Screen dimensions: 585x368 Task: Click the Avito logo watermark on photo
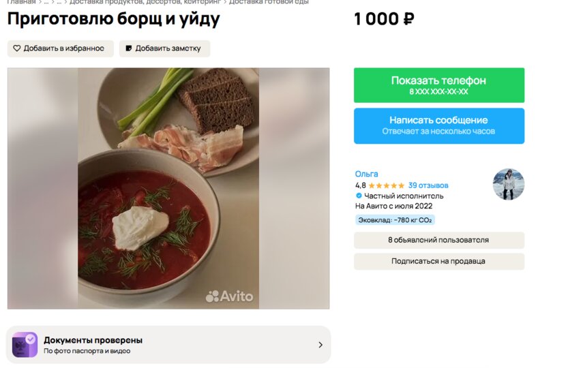[x=230, y=296]
